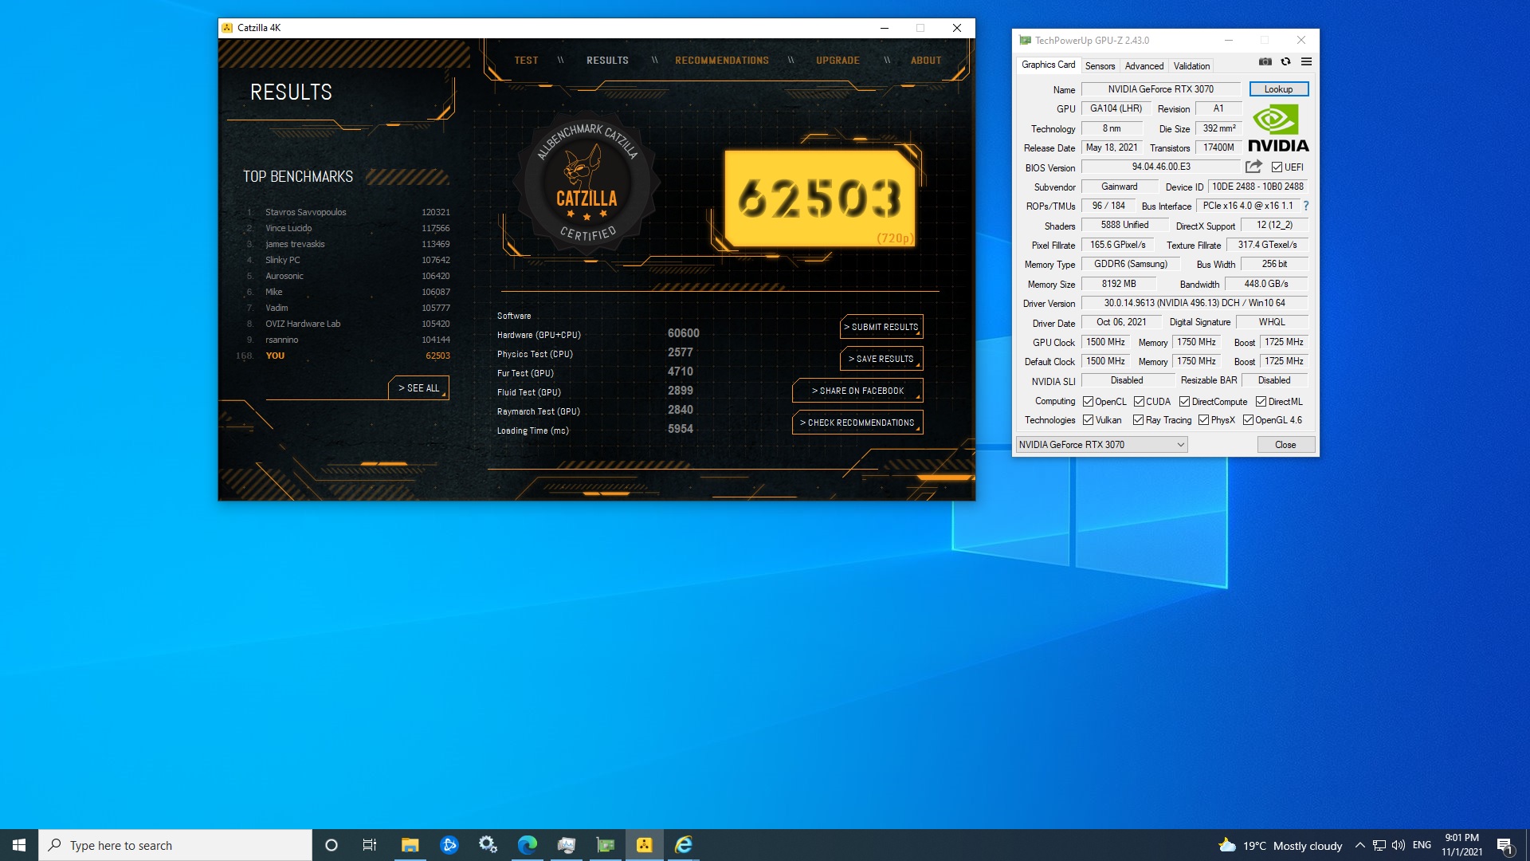Click the BIOS Version field

[x=1160, y=167]
